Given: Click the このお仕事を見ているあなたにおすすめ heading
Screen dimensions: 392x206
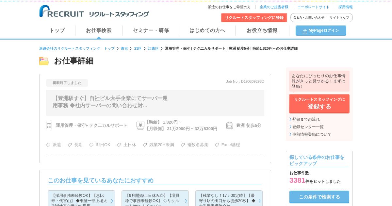Looking at the screenshot, I should [x=101, y=180].
